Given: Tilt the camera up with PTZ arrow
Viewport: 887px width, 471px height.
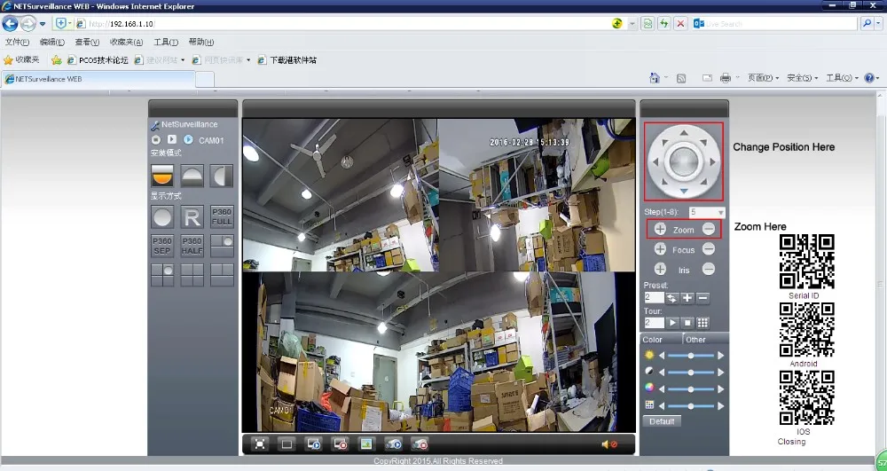Looking at the screenshot, I should pos(684,133).
